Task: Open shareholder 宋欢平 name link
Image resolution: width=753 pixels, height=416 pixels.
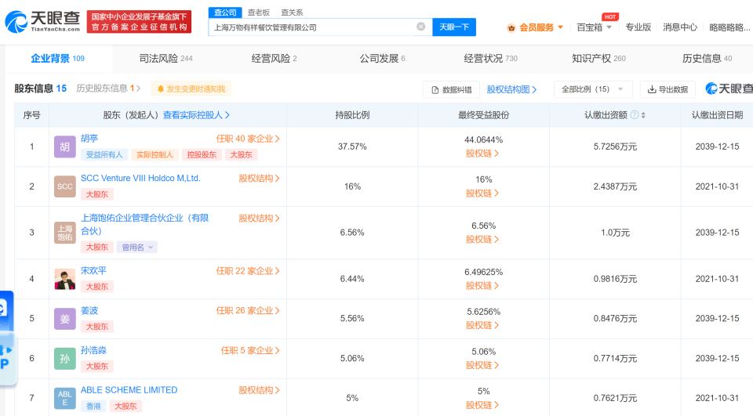Action: coord(93,270)
